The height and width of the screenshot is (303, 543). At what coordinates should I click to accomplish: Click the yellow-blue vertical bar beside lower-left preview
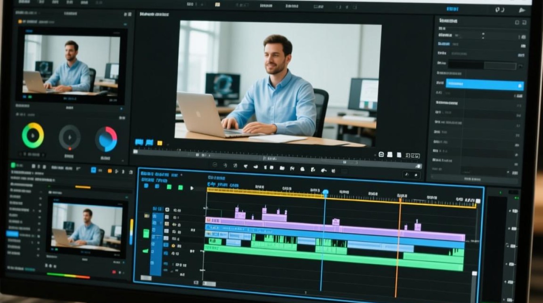131,231
